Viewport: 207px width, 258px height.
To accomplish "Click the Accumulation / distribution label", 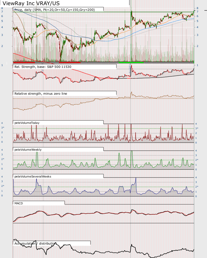I will [x=35, y=244].
